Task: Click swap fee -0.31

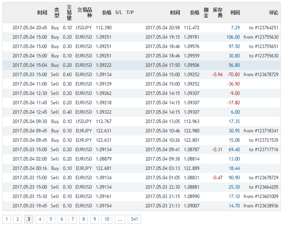Action: tap(217, 150)
